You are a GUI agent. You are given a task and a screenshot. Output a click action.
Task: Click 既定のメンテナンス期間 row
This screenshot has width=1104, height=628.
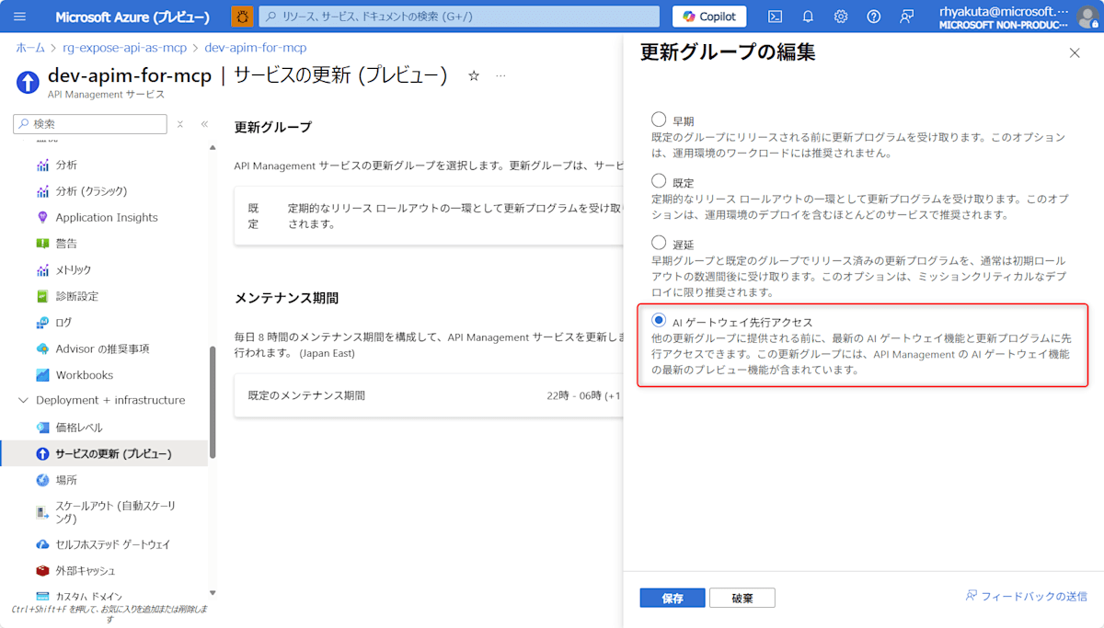click(429, 395)
